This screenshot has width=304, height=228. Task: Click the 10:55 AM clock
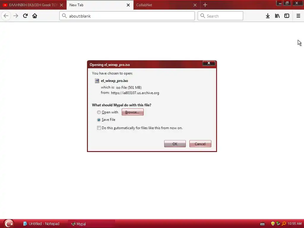tap(295, 224)
